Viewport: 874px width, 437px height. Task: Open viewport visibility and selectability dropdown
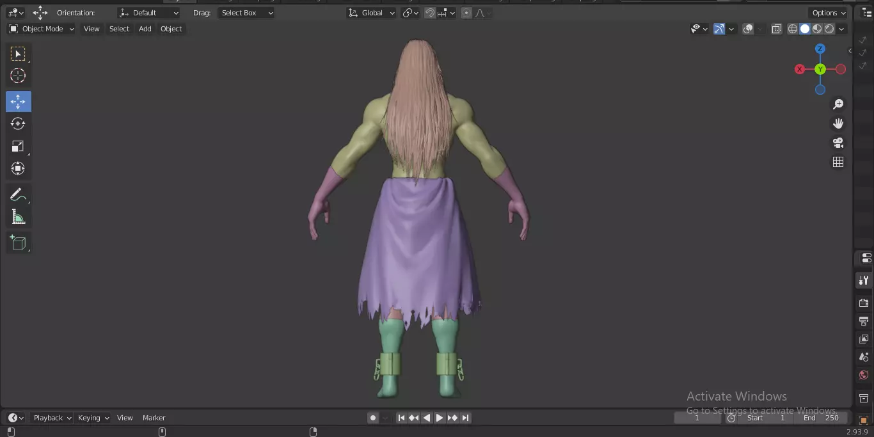pos(699,29)
